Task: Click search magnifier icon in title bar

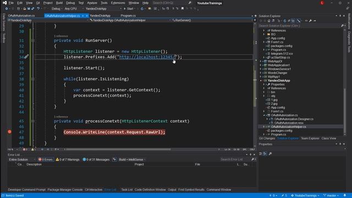Action: coord(190,3)
